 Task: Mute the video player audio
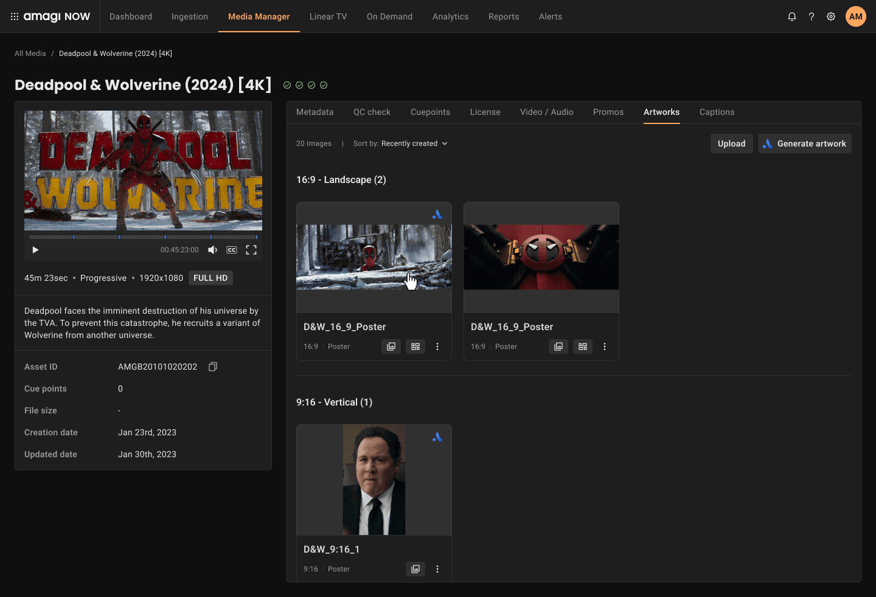(x=212, y=250)
